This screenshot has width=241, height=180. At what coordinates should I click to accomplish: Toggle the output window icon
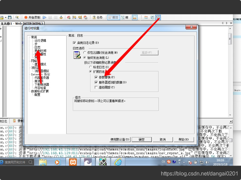click(135, 17)
